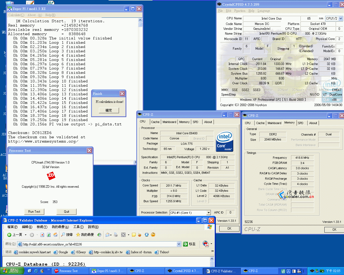Open the CPU1/2 selector in CrystalCPUID

(x=341, y=19)
